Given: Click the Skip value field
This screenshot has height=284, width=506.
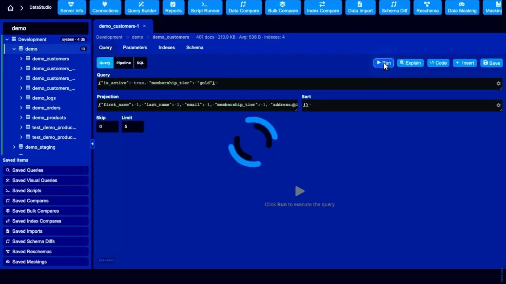Looking at the screenshot, I should (107, 127).
